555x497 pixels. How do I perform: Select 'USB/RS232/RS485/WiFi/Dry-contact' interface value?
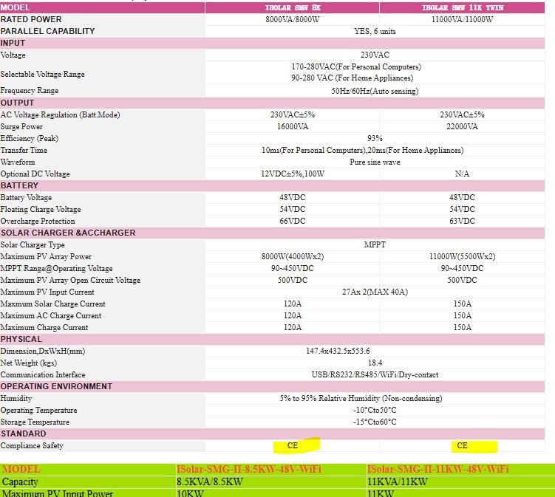[x=375, y=374]
